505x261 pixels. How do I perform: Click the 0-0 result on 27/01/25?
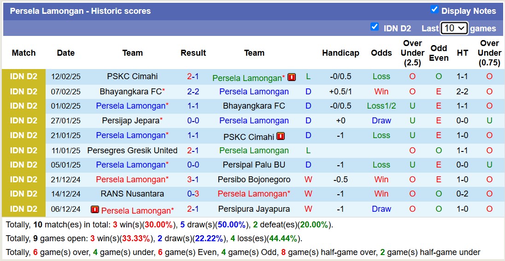[193, 121]
